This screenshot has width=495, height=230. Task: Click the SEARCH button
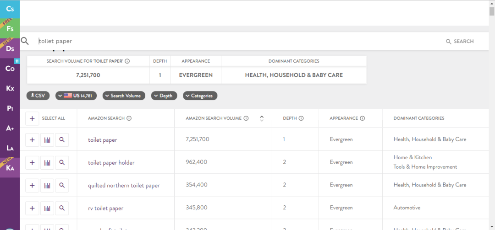pyautogui.click(x=460, y=41)
